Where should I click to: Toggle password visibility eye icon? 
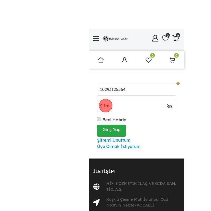170,106
